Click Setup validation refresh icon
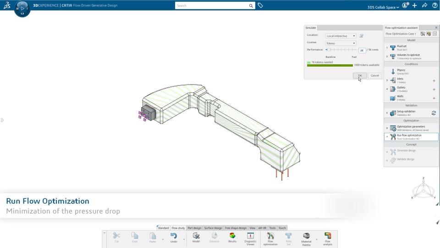This screenshot has width=440, height=248. pos(434,113)
